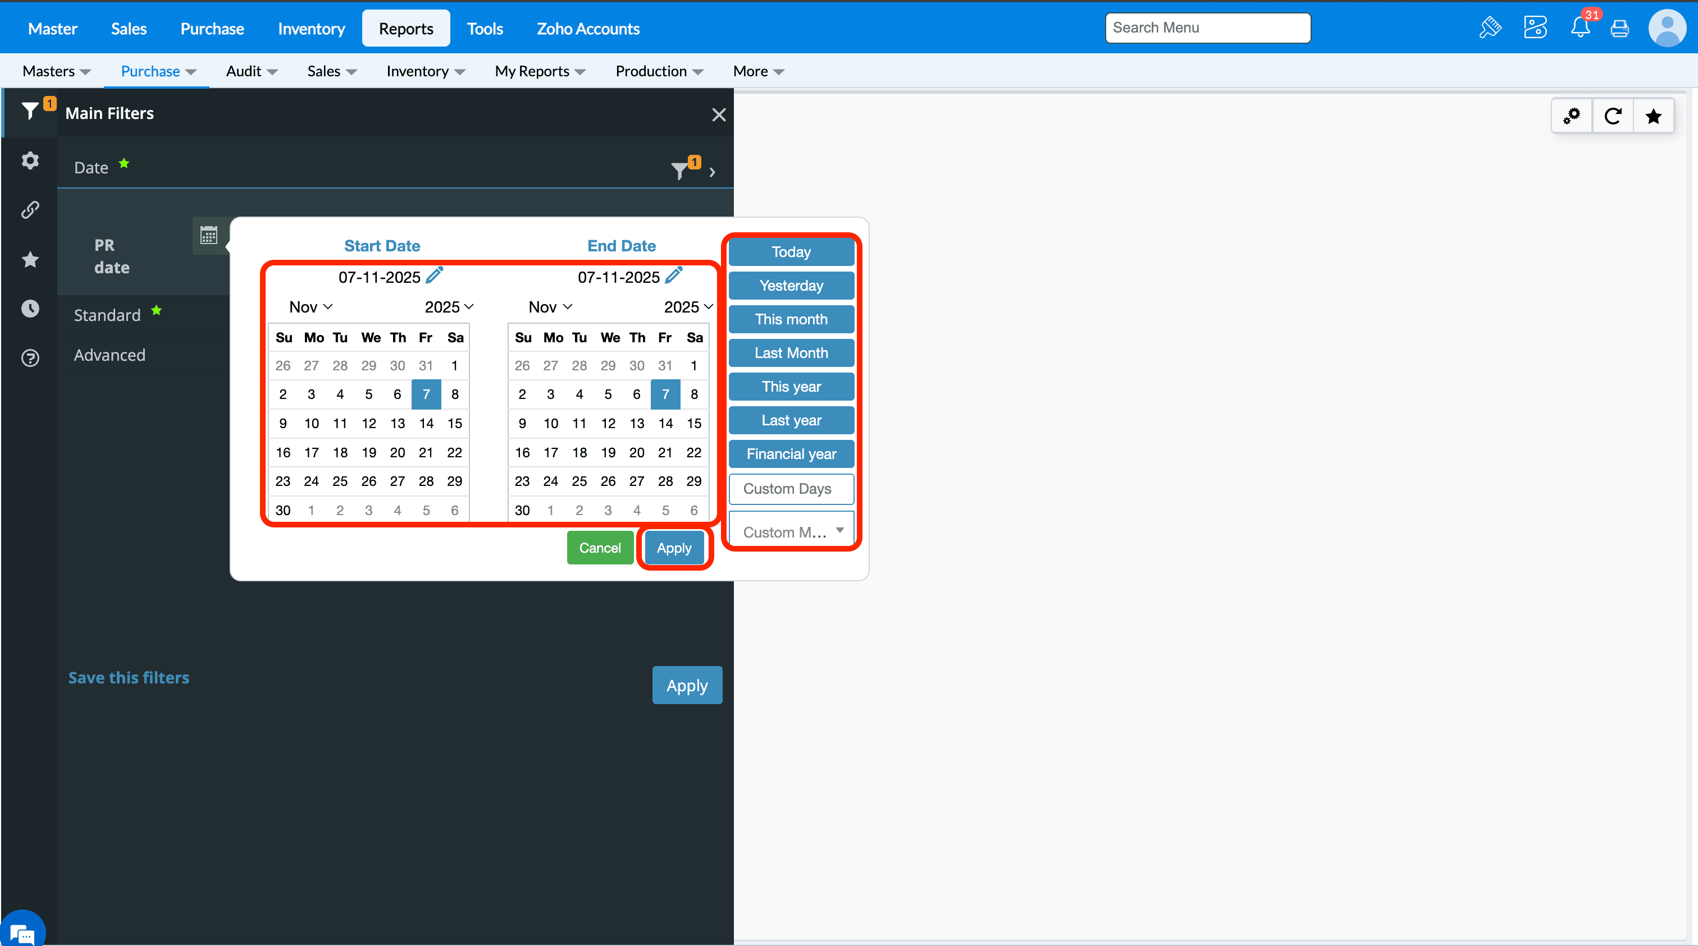The image size is (1698, 946).
Task: Click the favorite star toolbar button
Action: [1653, 117]
